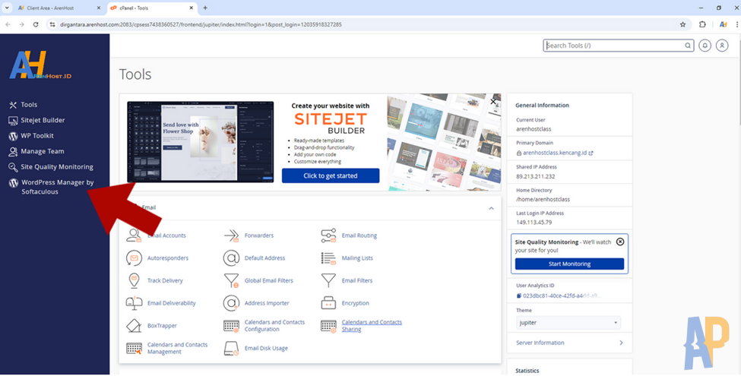Open the Global Email Filters icon
Viewport: 741px width, 376px height.
tap(231, 280)
